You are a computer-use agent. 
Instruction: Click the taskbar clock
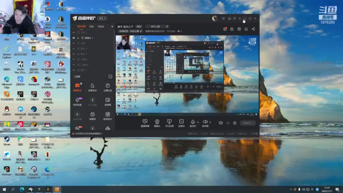[327, 189]
